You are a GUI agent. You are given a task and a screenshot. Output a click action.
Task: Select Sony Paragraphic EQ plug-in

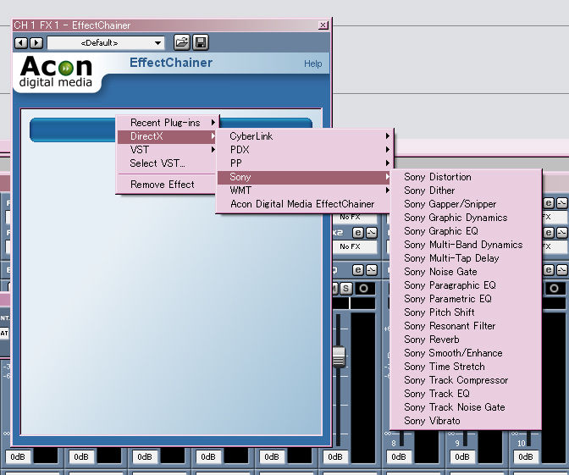(466, 285)
